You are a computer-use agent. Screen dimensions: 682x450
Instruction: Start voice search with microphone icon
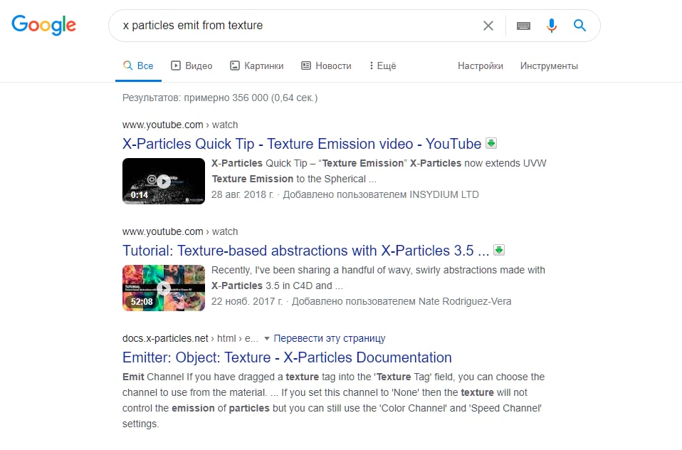[552, 26]
